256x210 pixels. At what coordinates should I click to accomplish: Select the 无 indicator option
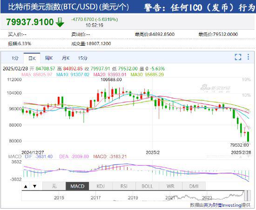coord(54,186)
